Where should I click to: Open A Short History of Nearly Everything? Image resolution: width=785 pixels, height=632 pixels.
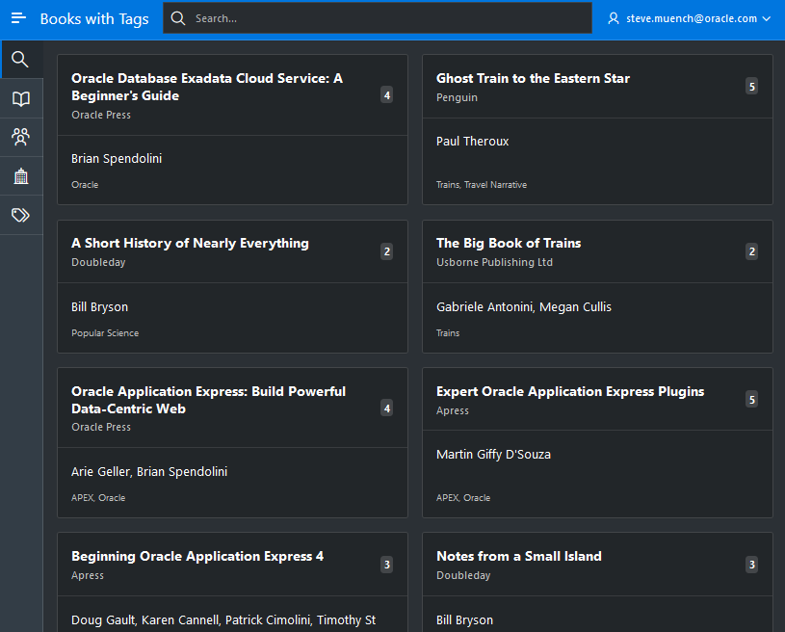click(x=190, y=243)
